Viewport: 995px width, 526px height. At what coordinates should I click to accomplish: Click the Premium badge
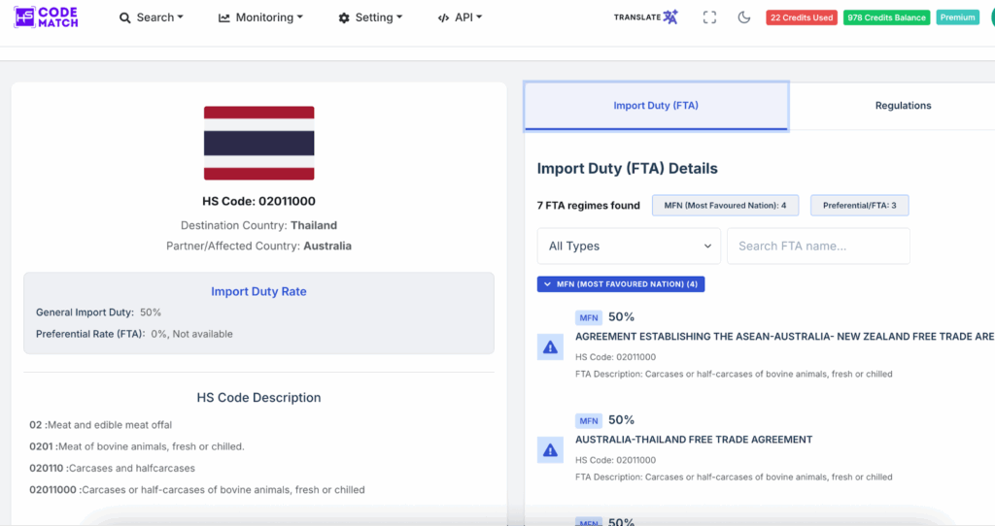(x=957, y=17)
